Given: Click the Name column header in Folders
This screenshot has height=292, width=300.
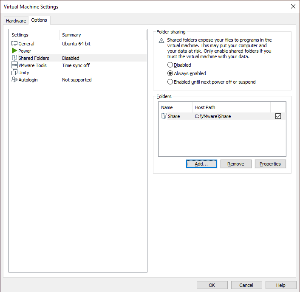Looking at the screenshot, I should [x=175, y=107].
